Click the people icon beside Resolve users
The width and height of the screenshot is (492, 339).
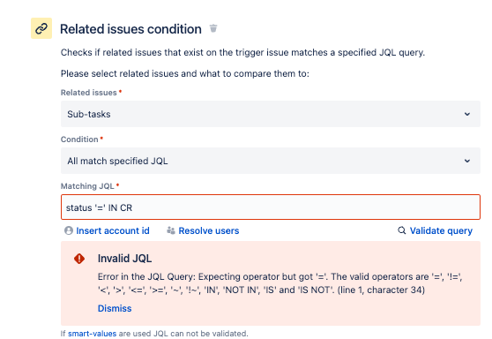pos(171,230)
